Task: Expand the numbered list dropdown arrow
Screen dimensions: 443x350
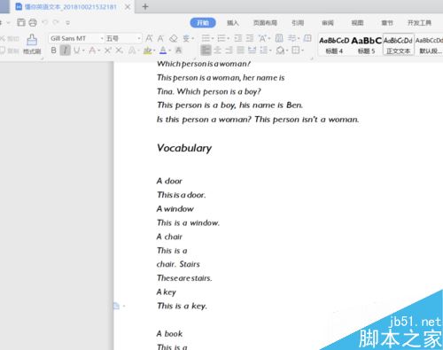Action: [x=229, y=39]
